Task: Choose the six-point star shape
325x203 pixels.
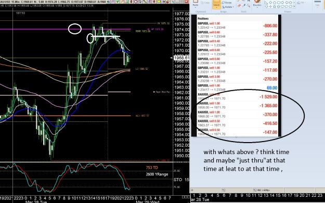Action: [278, 6]
